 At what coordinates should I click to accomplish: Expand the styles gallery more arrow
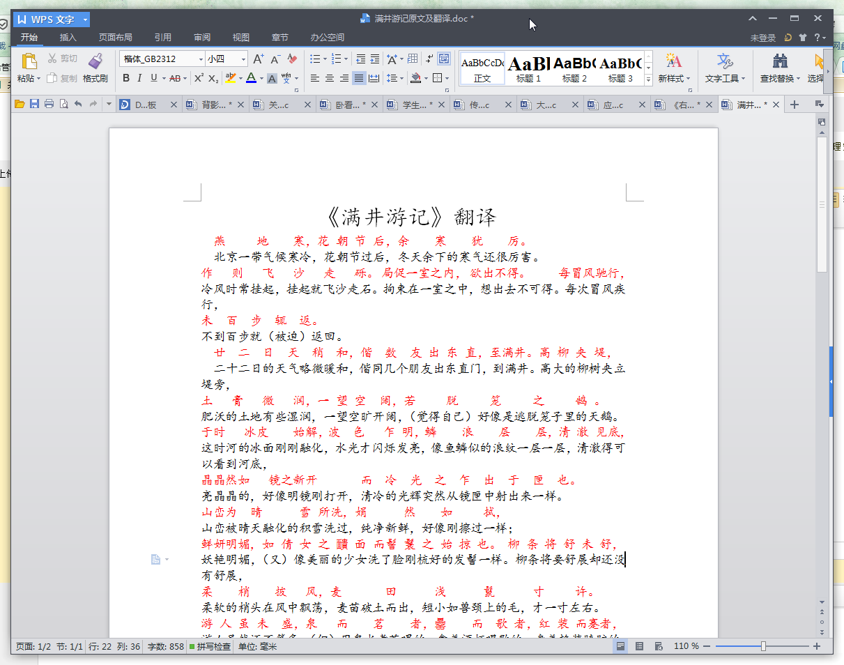point(648,79)
